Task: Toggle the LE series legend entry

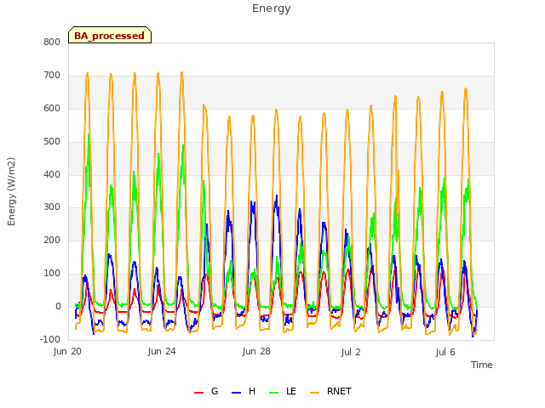Action: click(x=283, y=391)
